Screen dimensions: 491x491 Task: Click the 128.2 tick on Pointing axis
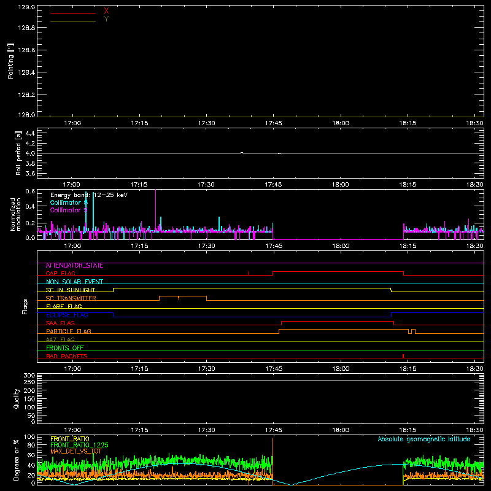(x=26, y=95)
